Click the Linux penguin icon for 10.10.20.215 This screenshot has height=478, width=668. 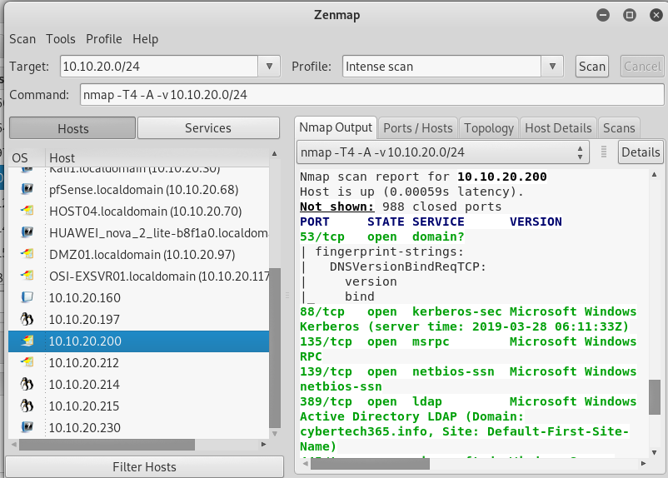27,406
